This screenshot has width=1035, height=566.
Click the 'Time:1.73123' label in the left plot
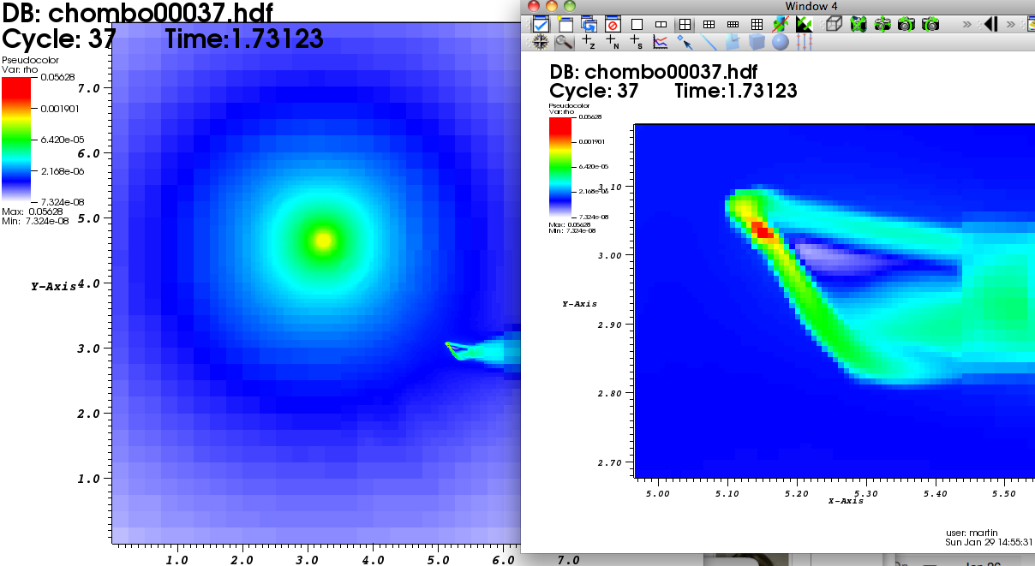(x=244, y=39)
